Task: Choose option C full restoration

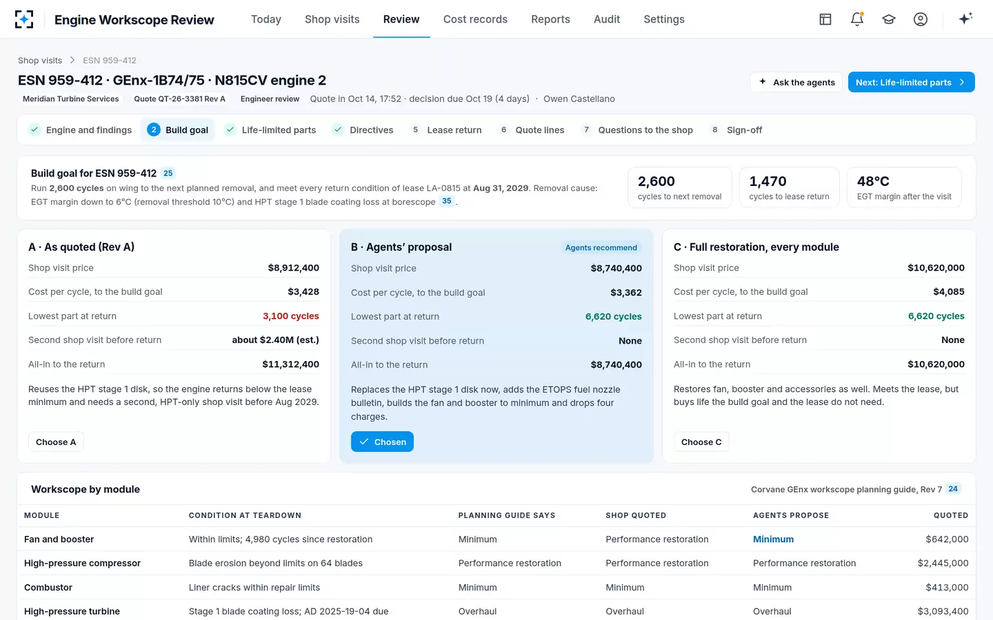Action: click(701, 442)
